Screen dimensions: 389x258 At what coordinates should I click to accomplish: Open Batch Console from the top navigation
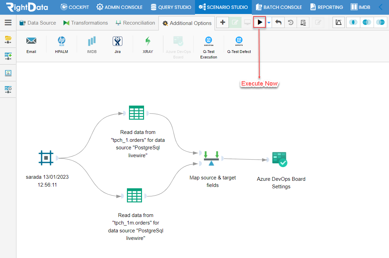pos(279,7)
